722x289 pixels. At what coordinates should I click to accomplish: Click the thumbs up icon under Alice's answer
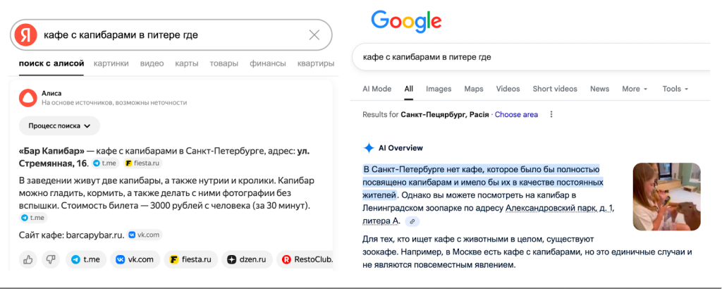(x=28, y=259)
